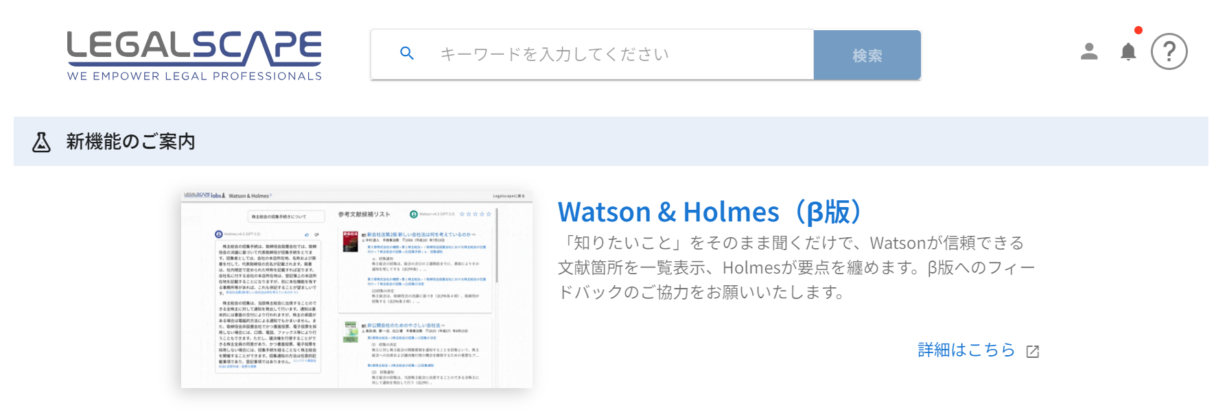Click the 詳細はこちら link
The height and width of the screenshot is (410, 1227).
coord(966,350)
